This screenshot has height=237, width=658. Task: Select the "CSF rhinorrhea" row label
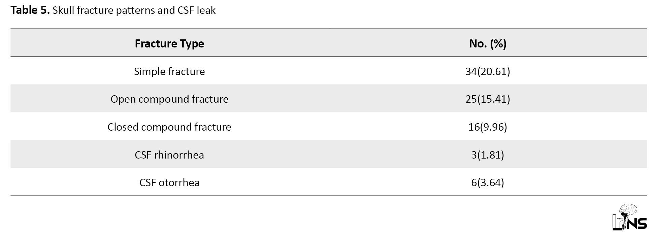click(169, 155)
